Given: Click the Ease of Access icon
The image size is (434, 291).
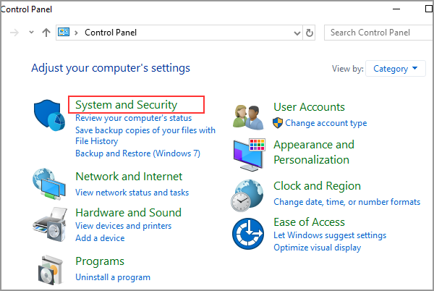Looking at the screenshot, I should pos(248,234).
